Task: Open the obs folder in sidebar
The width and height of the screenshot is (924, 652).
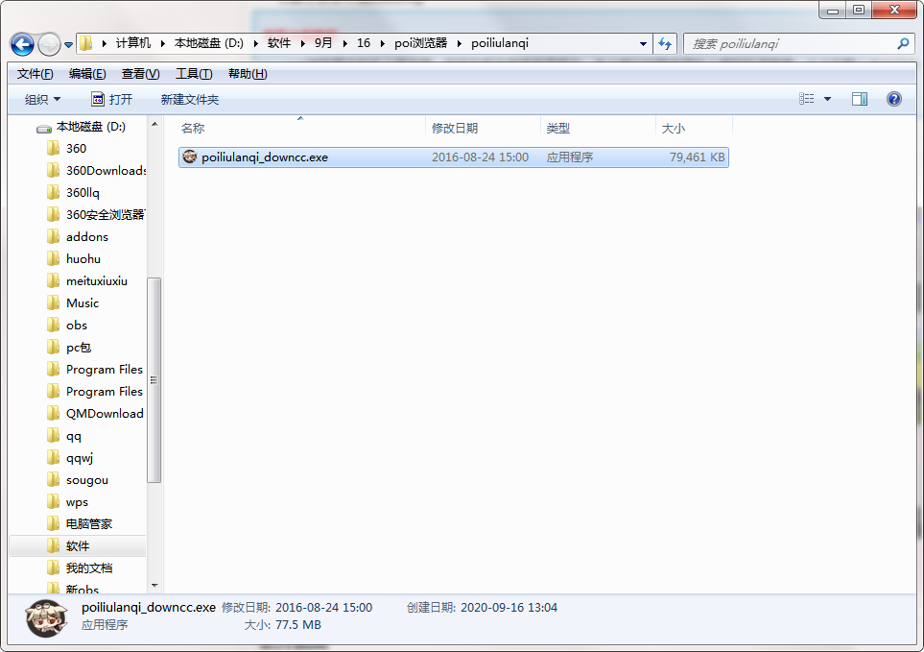Action: coord(77,326)
